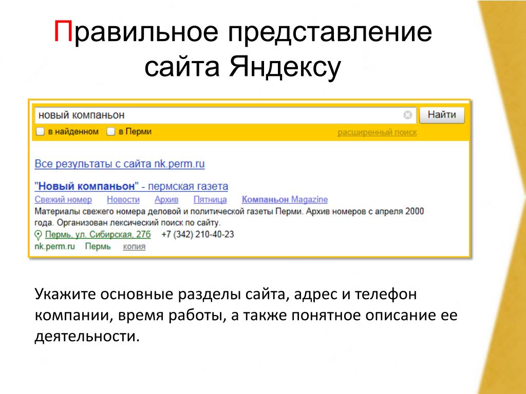Click the address 'Пермь, ул. Сибирская, 27б'
Viewport: 526px width, 394px height.
point(98,234)
